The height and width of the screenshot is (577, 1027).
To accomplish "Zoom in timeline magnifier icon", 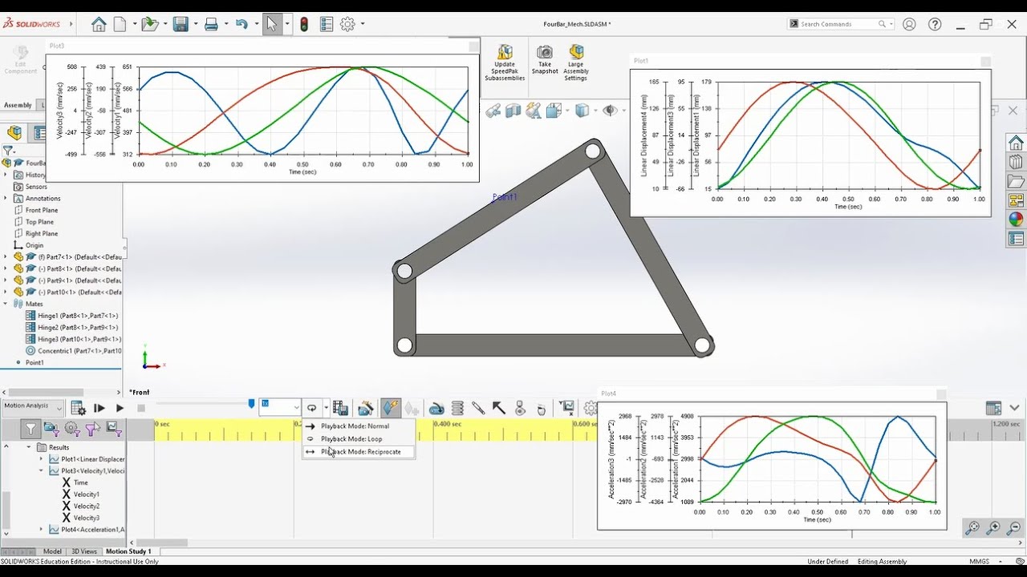I will pos(993,527).
